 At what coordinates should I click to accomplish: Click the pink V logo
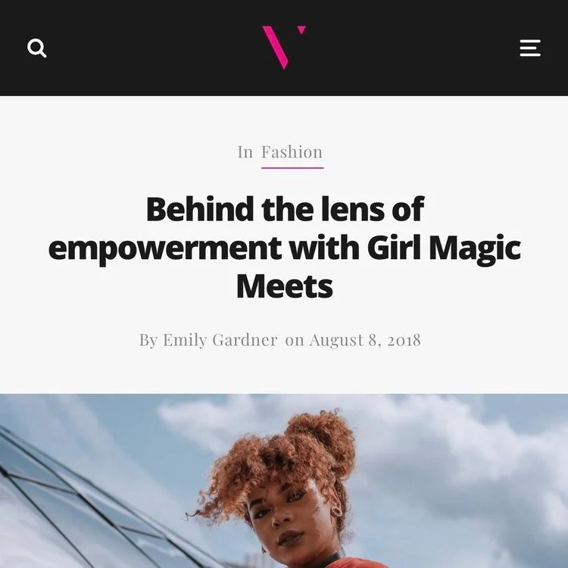point(284,47)
